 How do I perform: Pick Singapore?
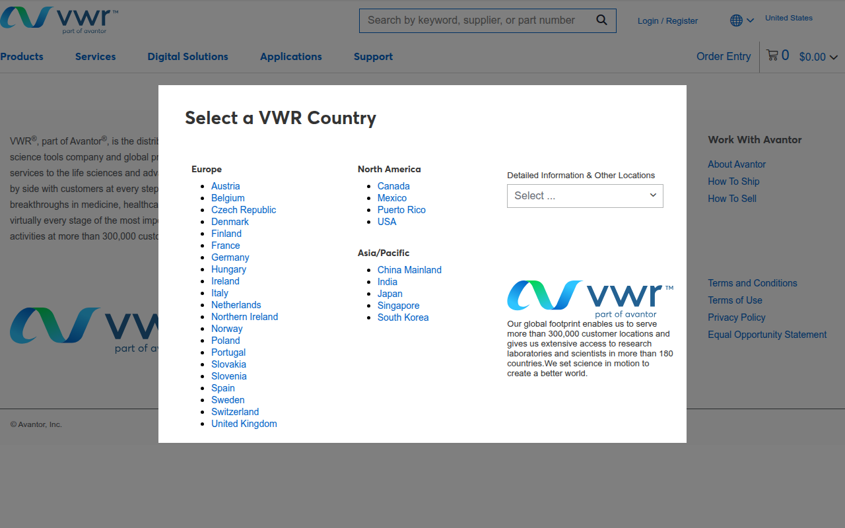pyautogui.click(x=398, y=306)
